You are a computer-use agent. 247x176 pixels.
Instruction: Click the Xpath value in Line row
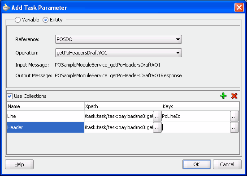pos(119,116)
